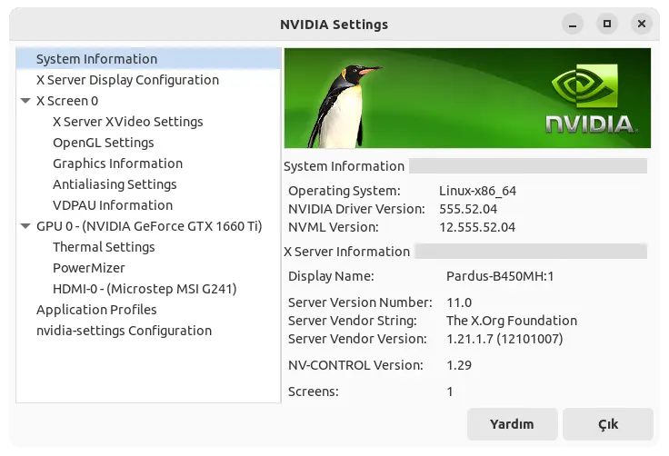Click the Server Version Number label
The height and width of the screenshot is (456, 669).
tap(360, 302)
